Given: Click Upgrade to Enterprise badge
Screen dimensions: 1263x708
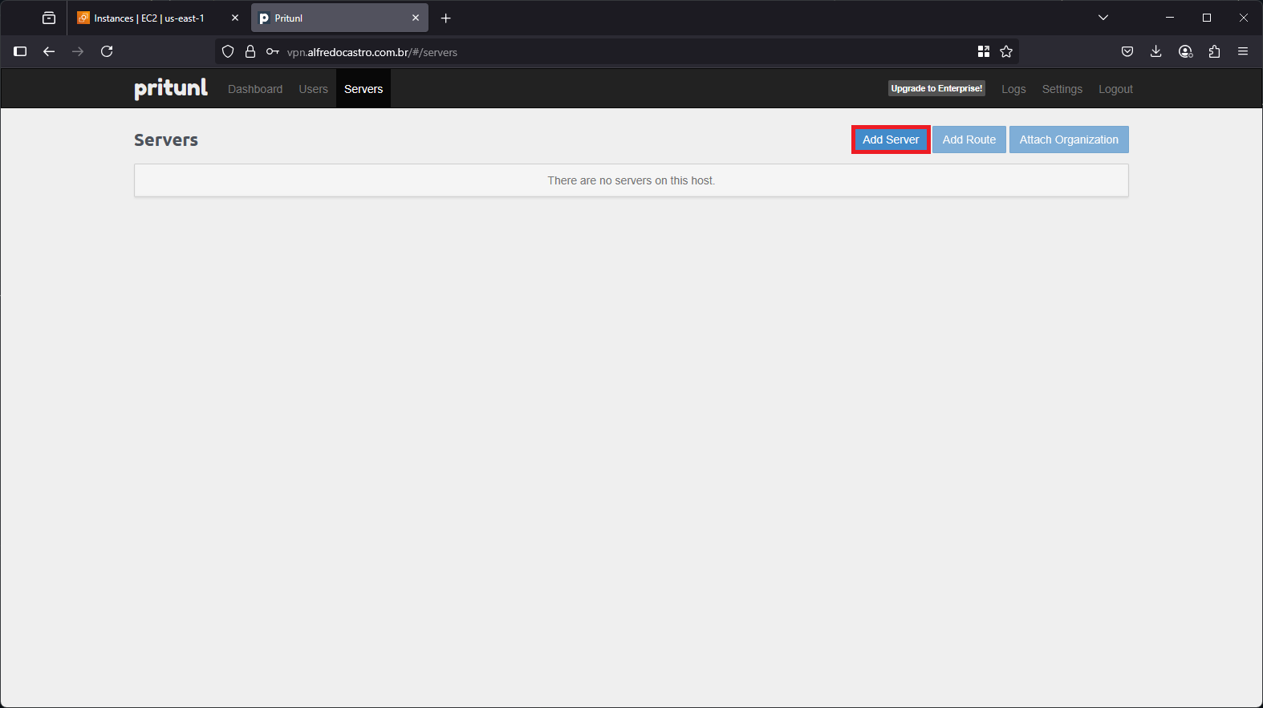Looking at the screenshot, I should [x=936, y=88].
